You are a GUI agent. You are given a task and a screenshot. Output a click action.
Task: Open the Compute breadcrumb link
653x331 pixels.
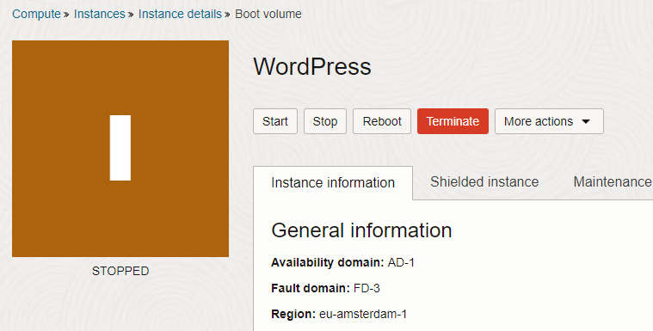36,14
